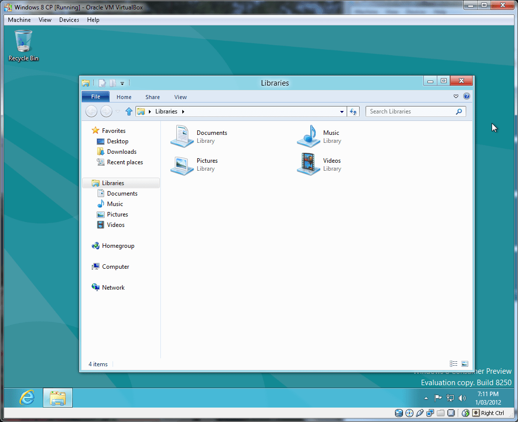Switch to the Home ribbon tab

[x=124, y=97]
